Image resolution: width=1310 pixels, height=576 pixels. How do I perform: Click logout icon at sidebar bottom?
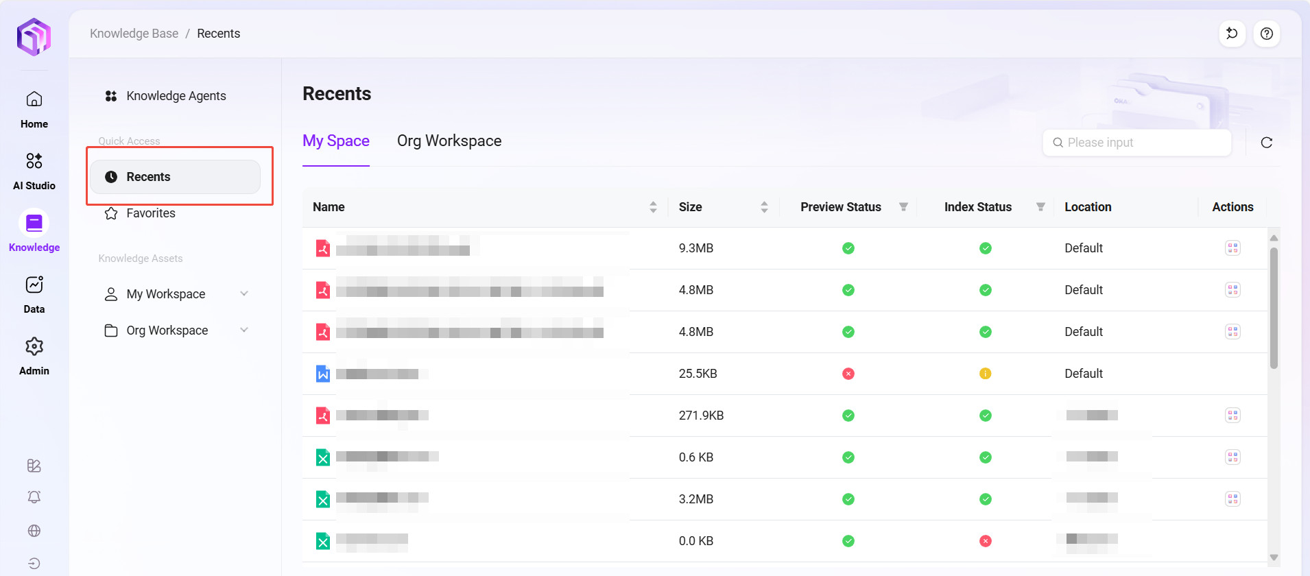click(x=34, y=564)
